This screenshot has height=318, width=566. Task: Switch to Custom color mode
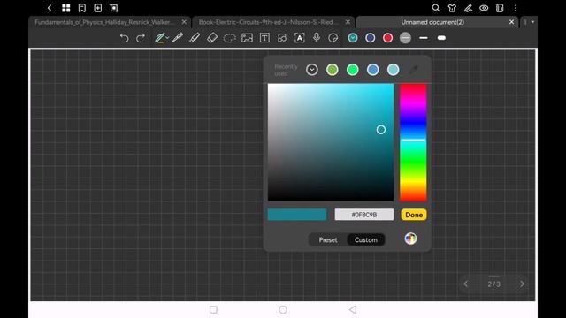click(365, 239)
